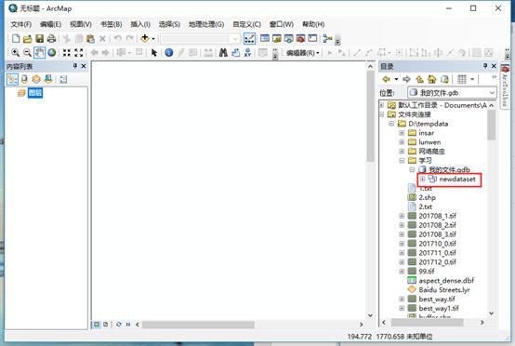Expand the lunwen folder node
This screenshot has width=515, height=346.
click(402, 142)
